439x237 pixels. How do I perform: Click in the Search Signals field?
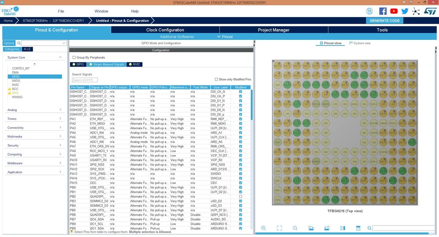[x=84, y=80]
